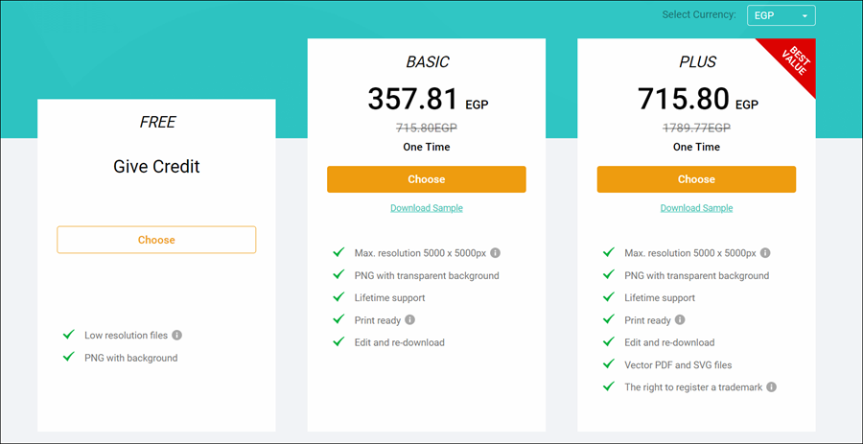Click green checkmark beside Vector PDF and SVG
Viewport: 863px width, 444px height.
click(x=608, y=364)
